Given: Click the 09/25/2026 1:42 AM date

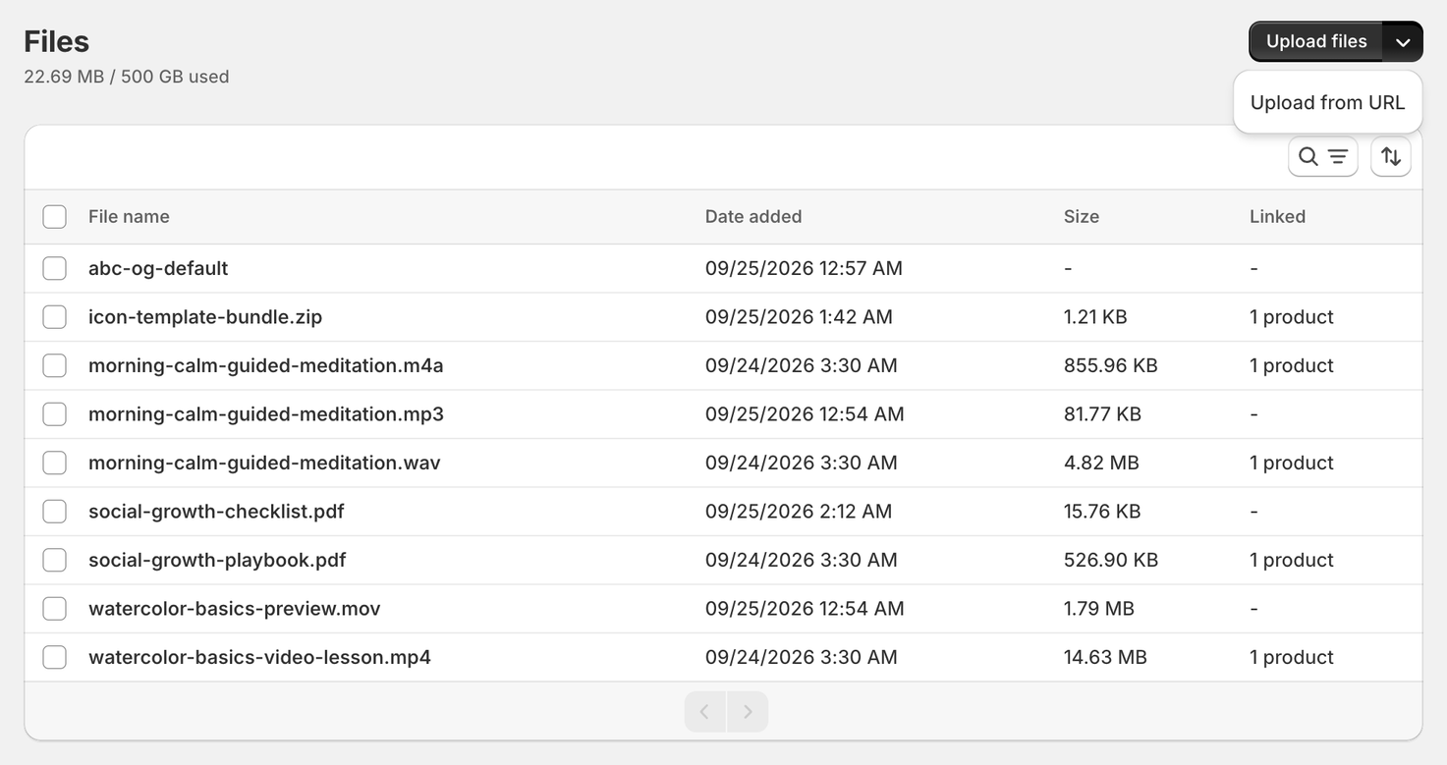Looking at the screenshot, I should pyautogui.click(x=799, y=317).
